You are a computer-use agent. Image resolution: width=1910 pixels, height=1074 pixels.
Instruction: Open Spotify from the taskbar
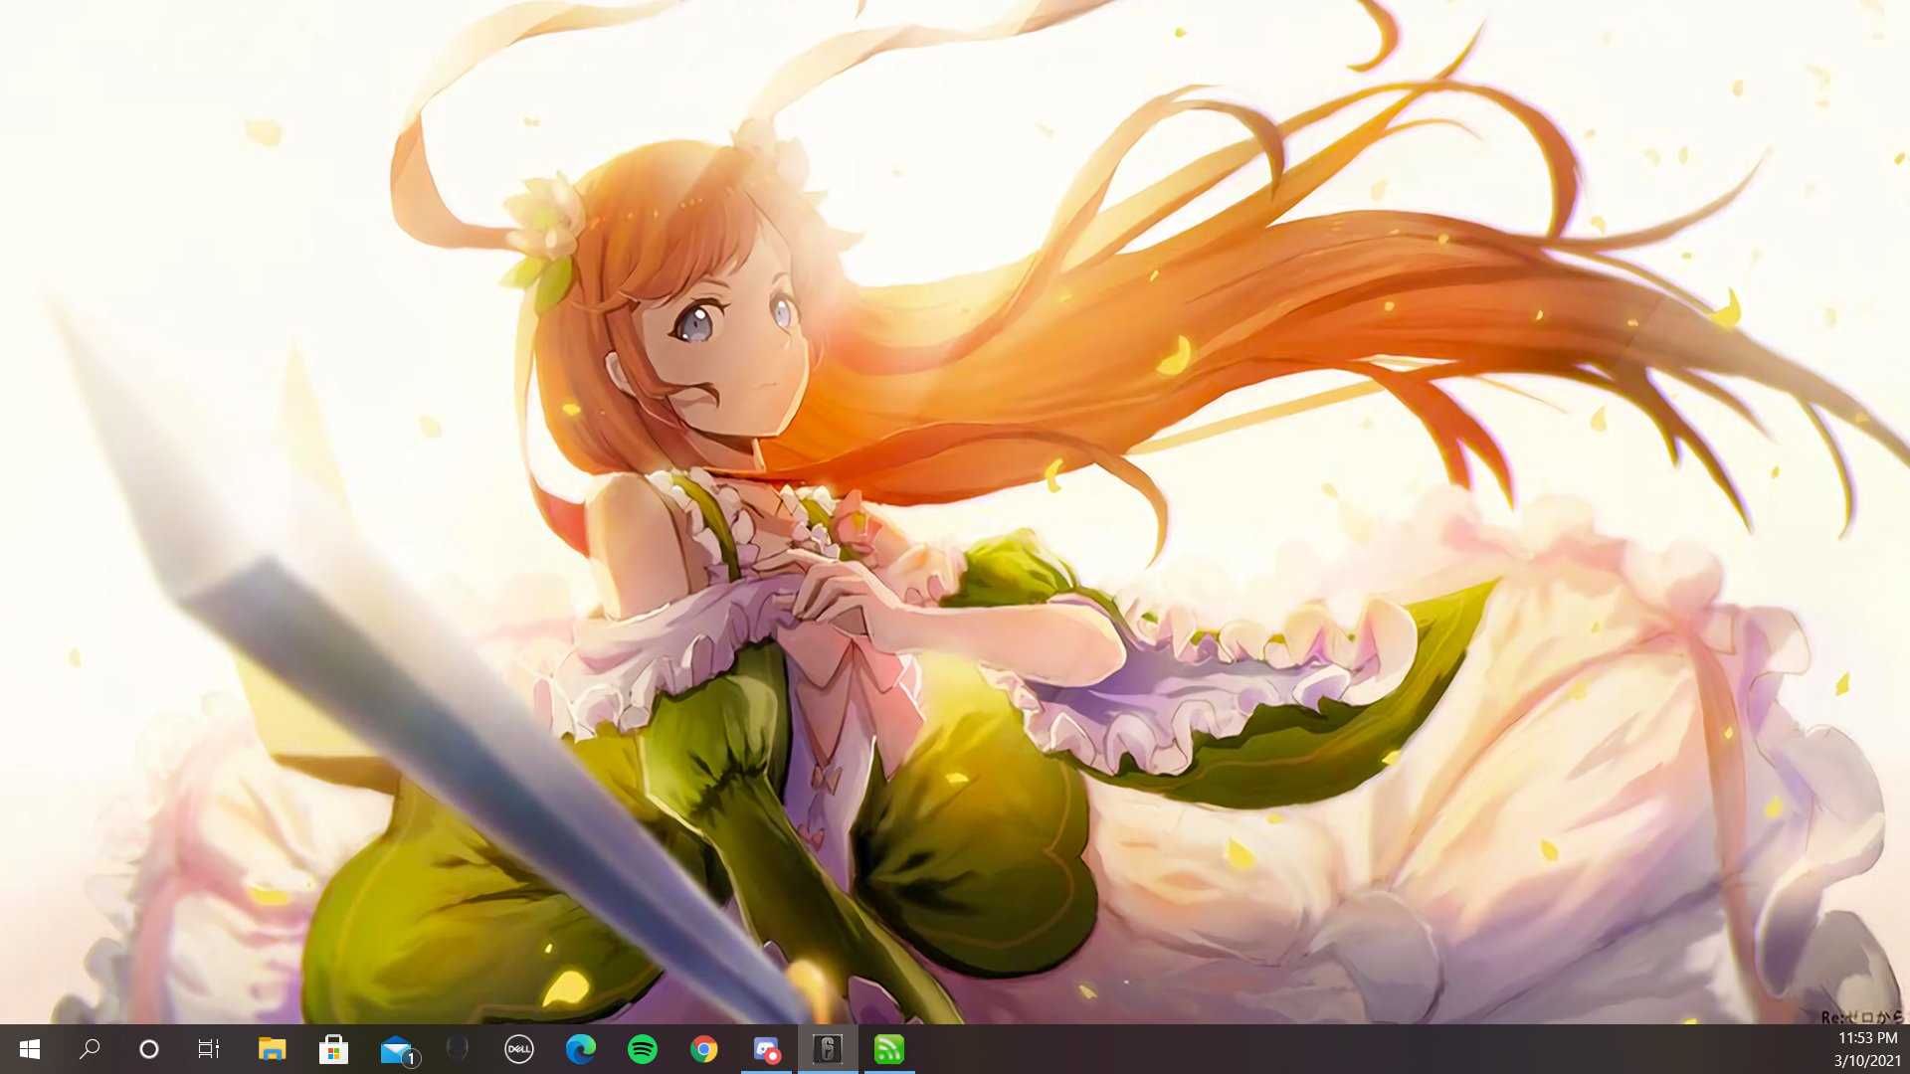[x=643, y=1049]
